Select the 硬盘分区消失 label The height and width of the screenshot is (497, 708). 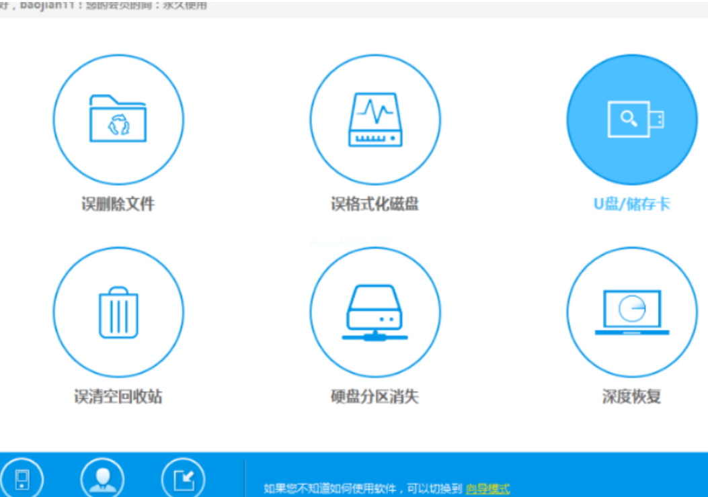(375, 396)
